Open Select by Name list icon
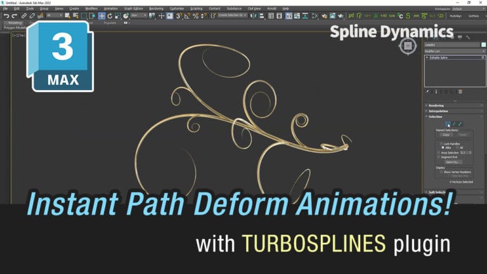 (x=75, y=16)
